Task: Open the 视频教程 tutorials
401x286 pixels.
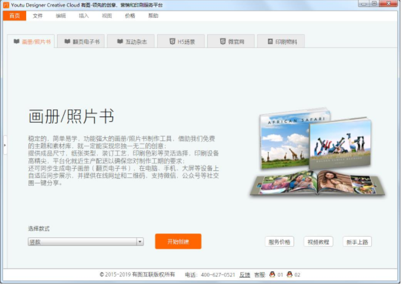Action: pyautogui.click(x=318, y=242)
